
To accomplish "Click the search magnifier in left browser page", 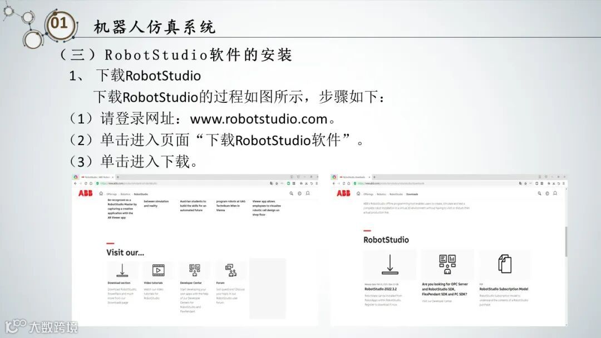I will click(x=291, y=193).
